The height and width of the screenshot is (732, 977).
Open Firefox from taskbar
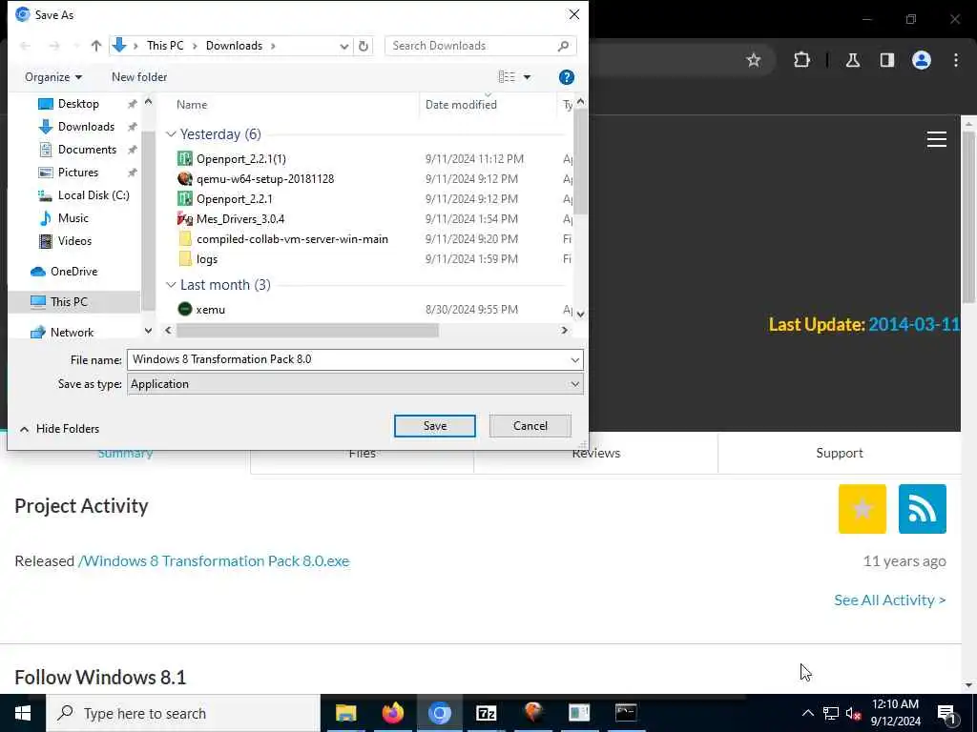click(x=392, y=713)
